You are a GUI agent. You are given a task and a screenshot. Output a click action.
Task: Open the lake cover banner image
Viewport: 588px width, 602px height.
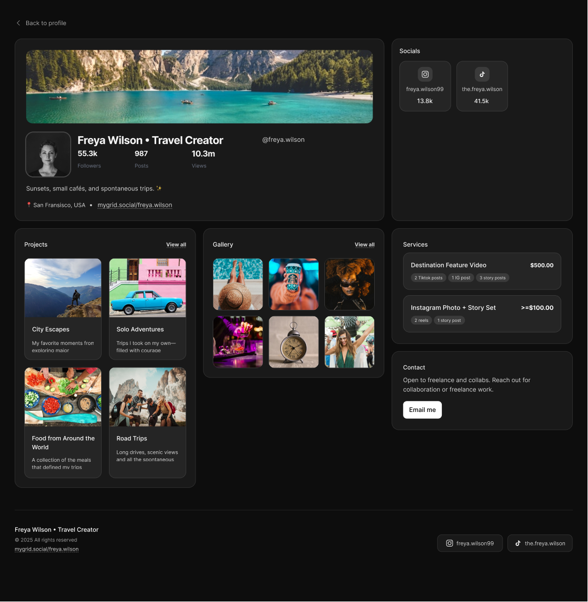199,86
